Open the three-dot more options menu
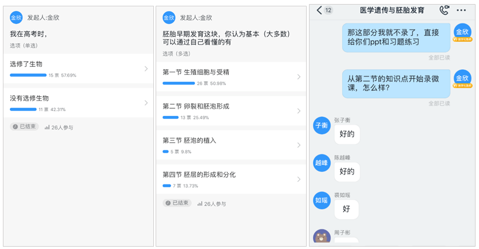 tap(461, 10)
